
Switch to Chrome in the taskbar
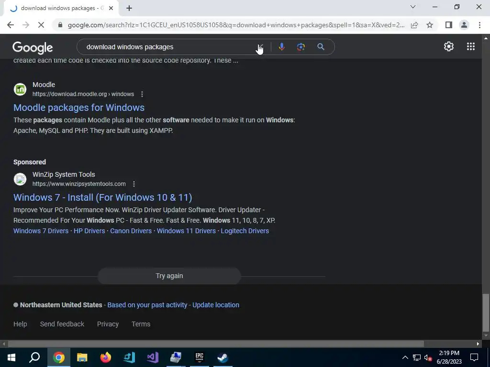click(58, 357)
